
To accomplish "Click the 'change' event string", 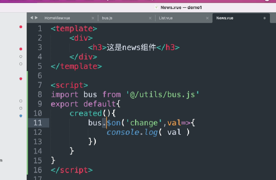I will click(x=144, y=123).
